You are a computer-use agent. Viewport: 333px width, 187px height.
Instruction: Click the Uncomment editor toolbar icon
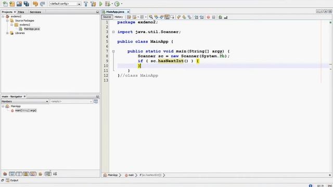click(225, 17)
